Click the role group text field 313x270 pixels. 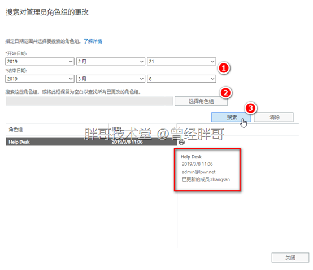(x=89, y=101)
